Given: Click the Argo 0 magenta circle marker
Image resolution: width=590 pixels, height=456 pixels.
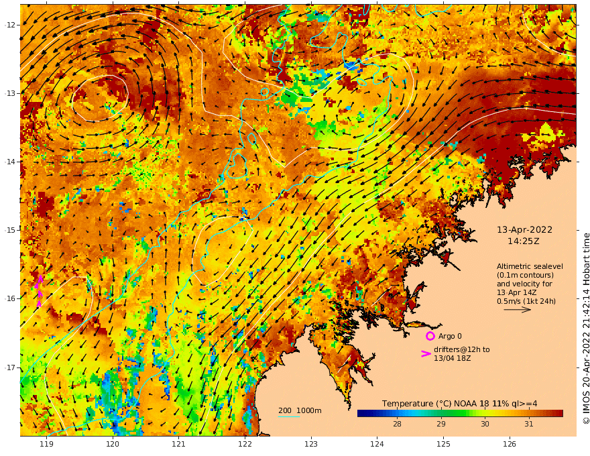Looking at the screenshot, I should point(430,336).
